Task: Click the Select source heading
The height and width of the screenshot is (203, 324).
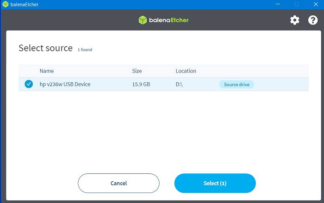Action: point(46,48)
